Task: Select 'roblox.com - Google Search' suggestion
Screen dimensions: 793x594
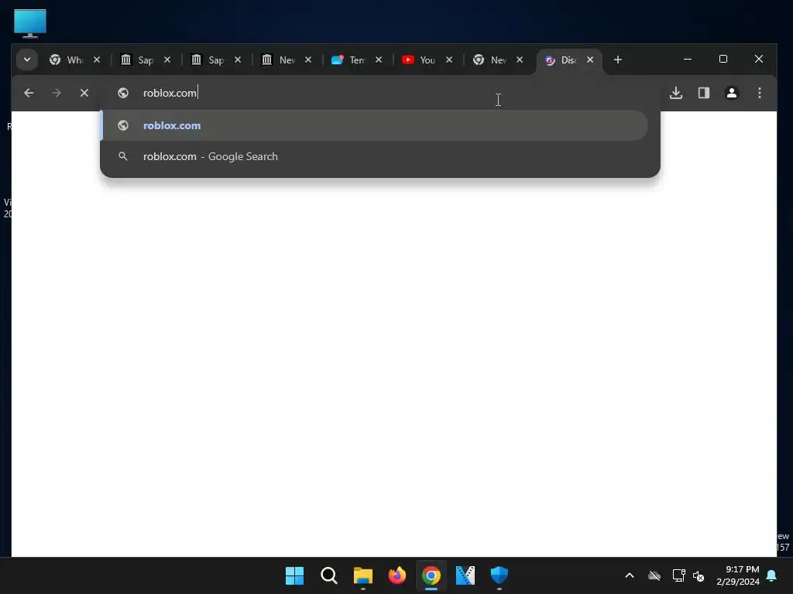Action: pyautogui.click(x=374, y=156)
